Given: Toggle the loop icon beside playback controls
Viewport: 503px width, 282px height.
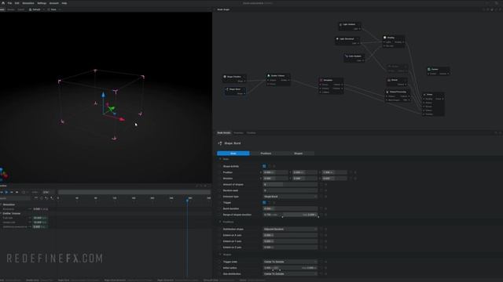Looking at the screenshot, I should click(23, 192).
